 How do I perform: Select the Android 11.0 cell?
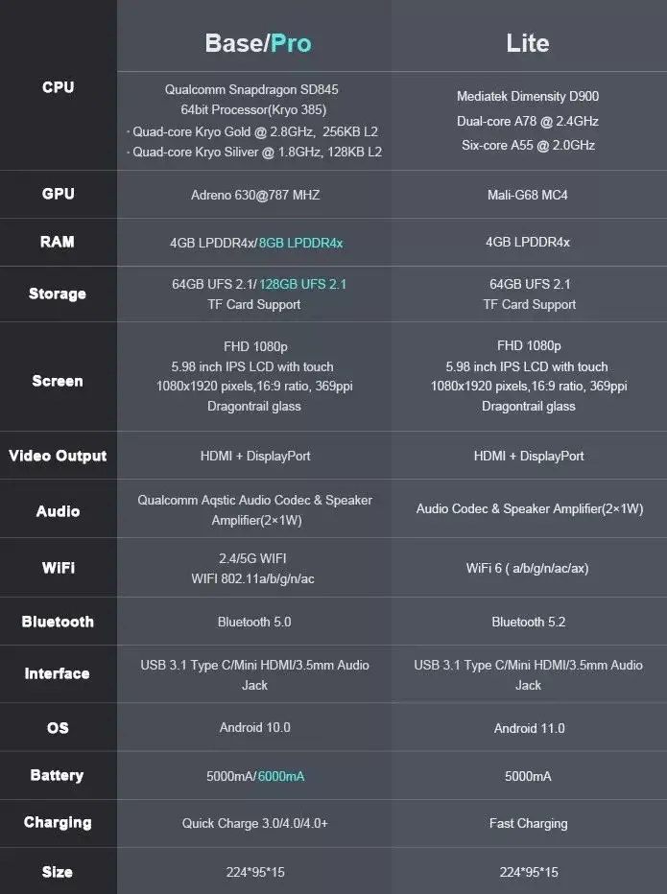coord(530,728)
